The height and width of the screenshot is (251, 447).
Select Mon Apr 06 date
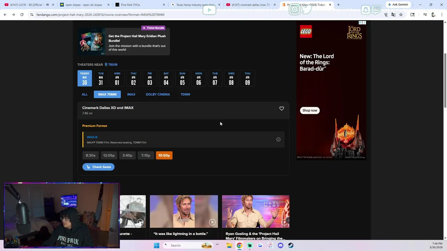coord(198,78)
